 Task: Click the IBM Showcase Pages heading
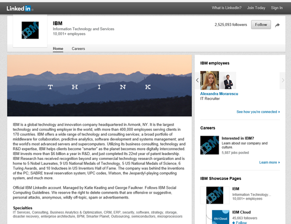point(220,179)
